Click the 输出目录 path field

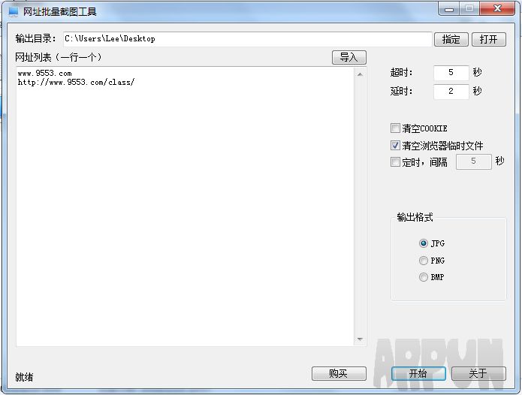pyautogui.click(x=247, y=39)
